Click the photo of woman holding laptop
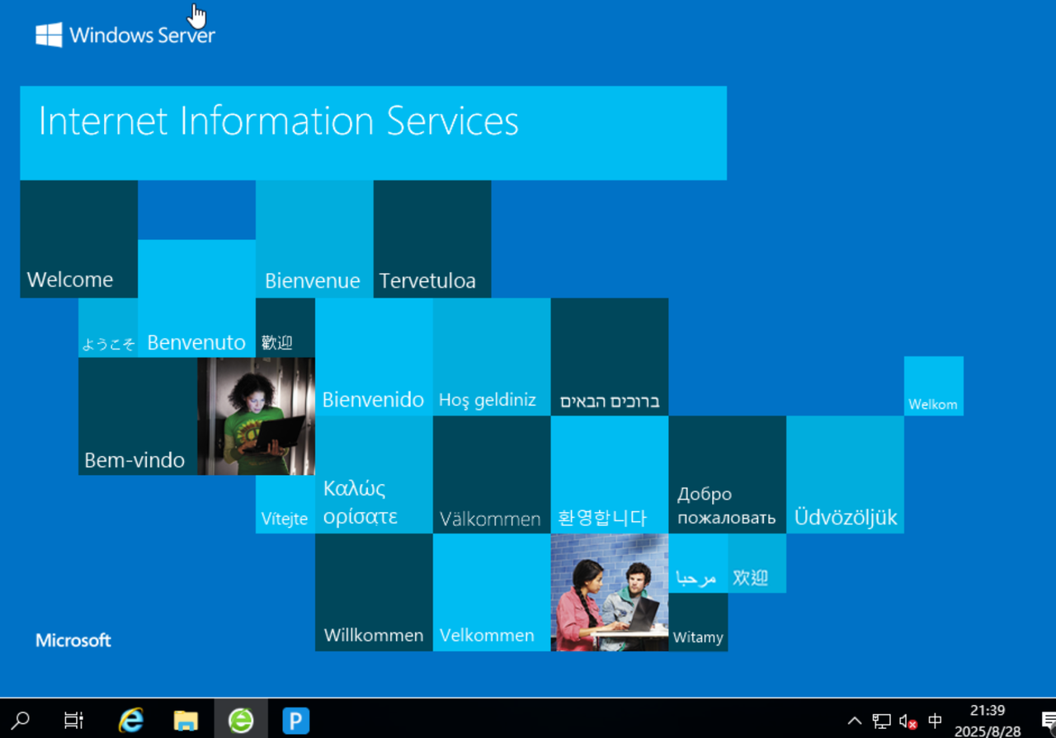This screenshot has height=738, width=1056. point(256,416)
